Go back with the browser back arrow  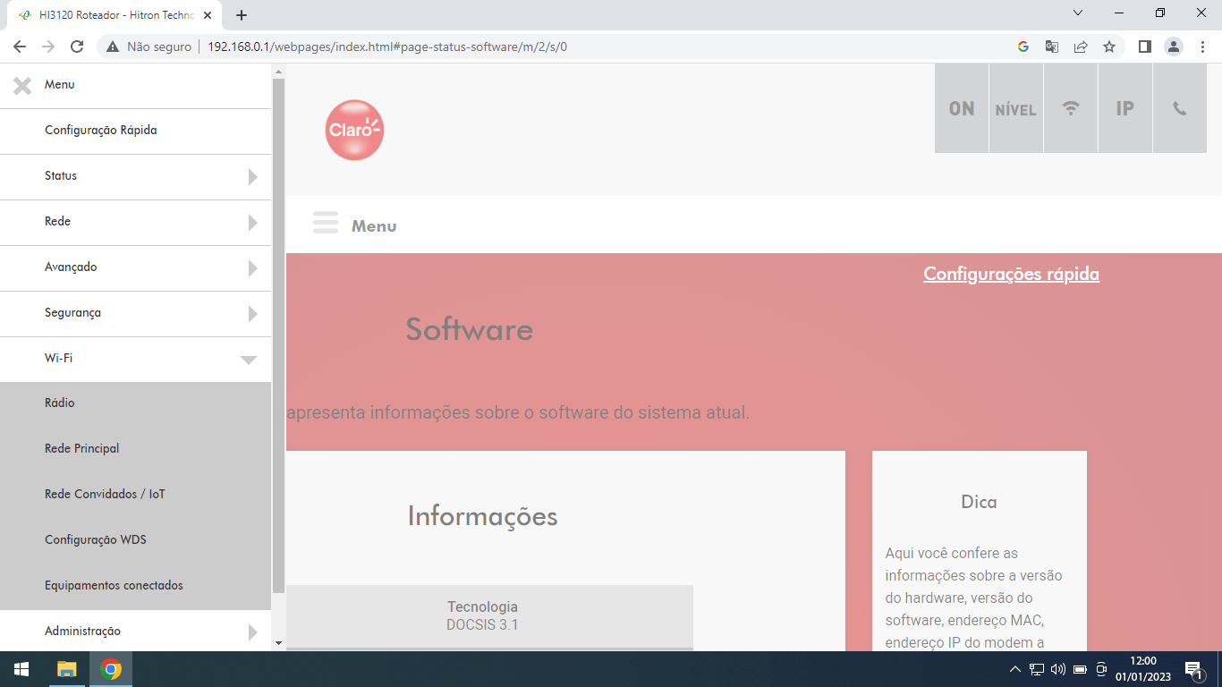(20, 47)
